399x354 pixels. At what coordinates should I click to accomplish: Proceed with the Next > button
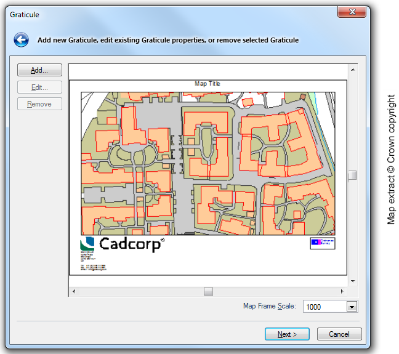coord(287,334)
